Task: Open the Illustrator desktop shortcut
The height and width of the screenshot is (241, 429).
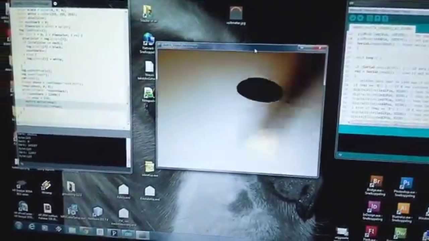Action: pyautogui.click(x=403, y=212)
